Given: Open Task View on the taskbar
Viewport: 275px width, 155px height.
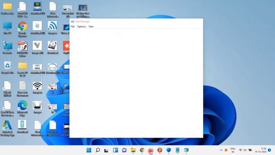Looking at the screenshot, I should click(106, 150).
